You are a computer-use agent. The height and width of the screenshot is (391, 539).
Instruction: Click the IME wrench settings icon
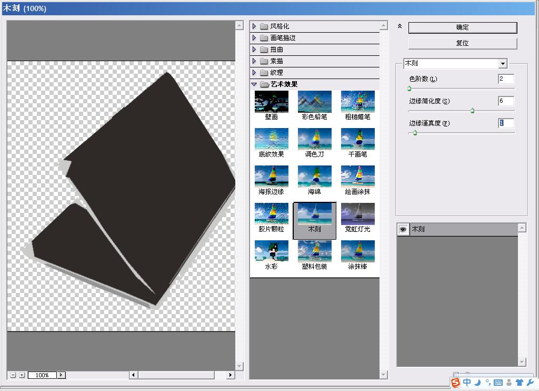530,383
